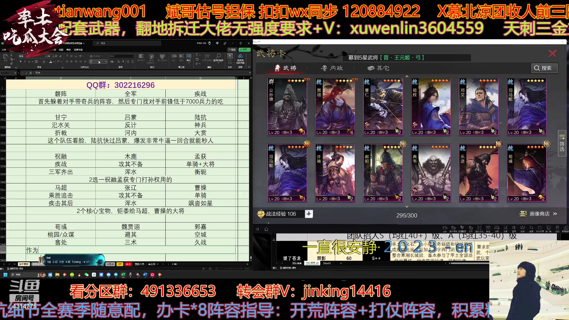The height and width of the screenshot is (320, 569).
Task: Open the 百度网盘 ribbon tab
Action: coord(78,50)
